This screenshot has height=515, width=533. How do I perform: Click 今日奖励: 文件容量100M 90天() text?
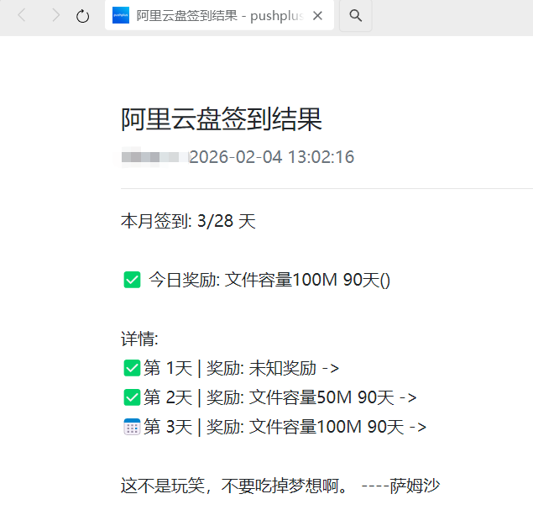[269, 280]
